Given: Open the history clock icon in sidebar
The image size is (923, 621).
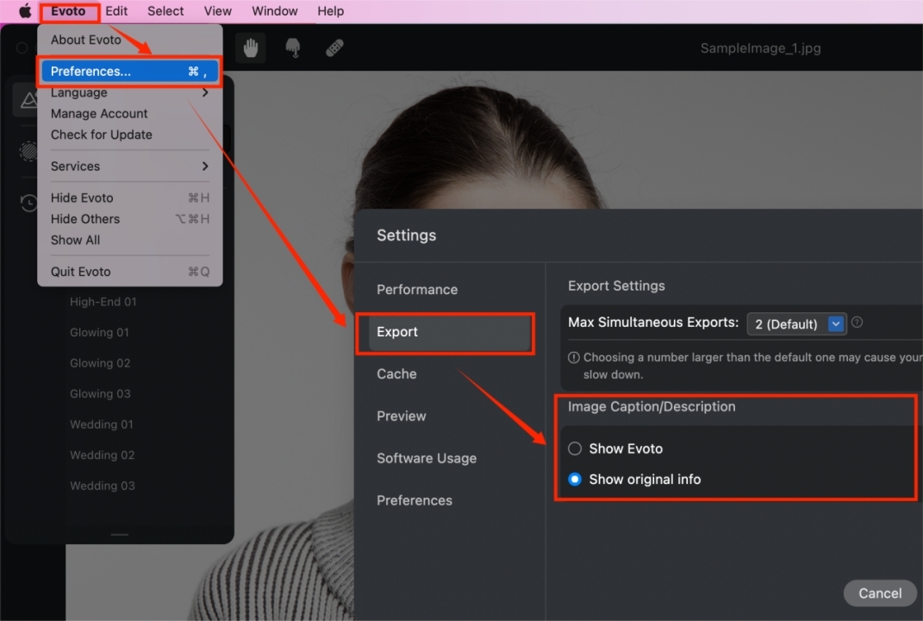Looking at the screenshot, I should coord(29,203).
